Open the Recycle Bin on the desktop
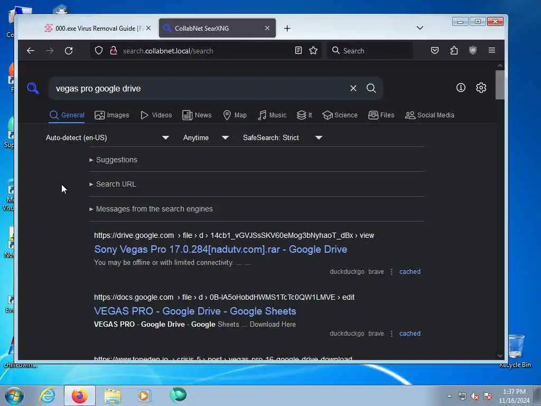This screenshot has height=406, width=541. coord(515,351)
